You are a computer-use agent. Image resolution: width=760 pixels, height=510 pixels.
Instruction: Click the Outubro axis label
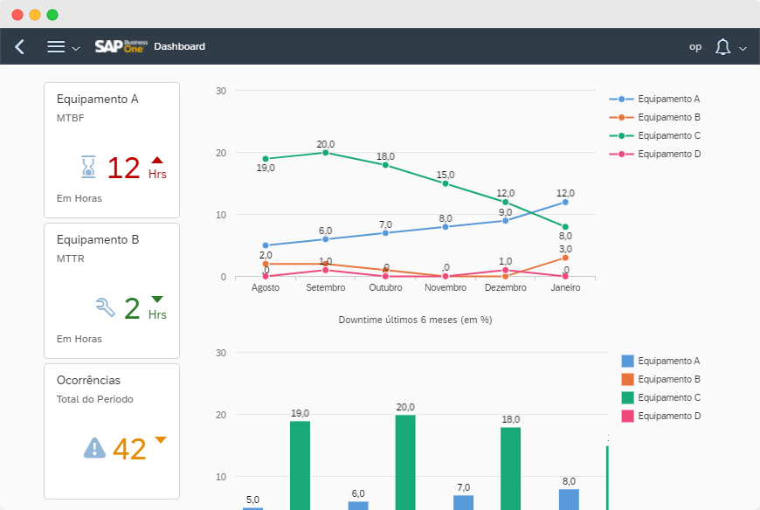(x=386, y=287)
